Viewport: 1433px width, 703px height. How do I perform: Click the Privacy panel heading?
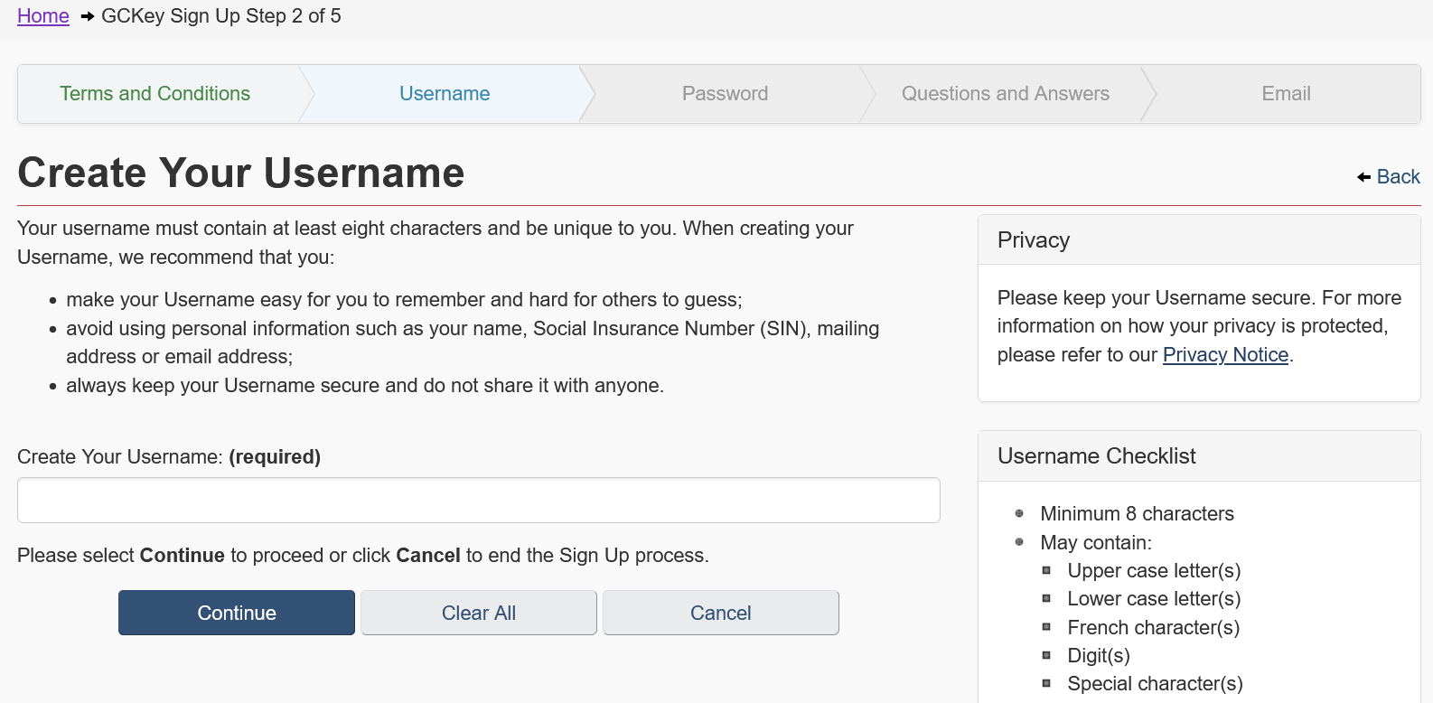(1034, 240)
